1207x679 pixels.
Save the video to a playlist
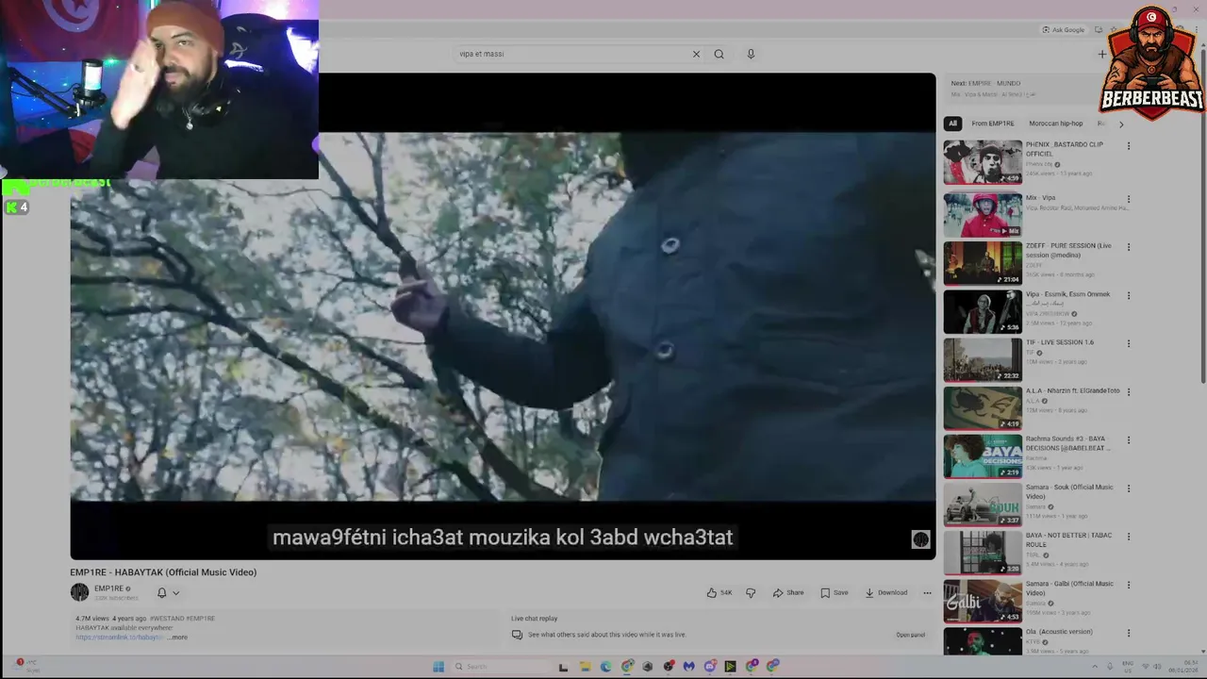tap(835, 593)
